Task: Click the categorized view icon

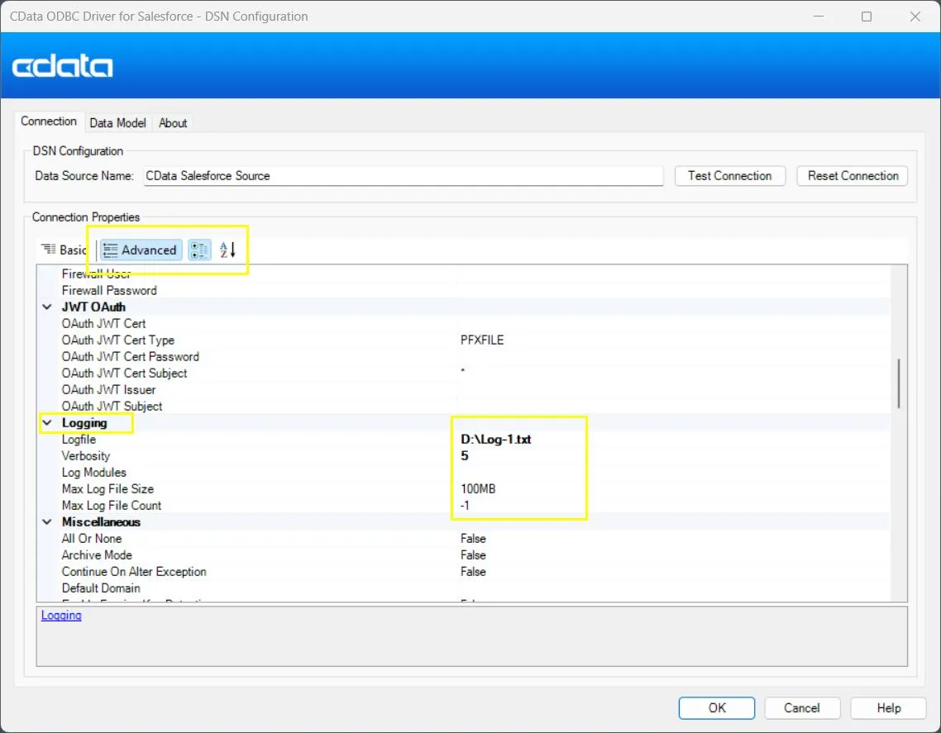Action: 199,250
